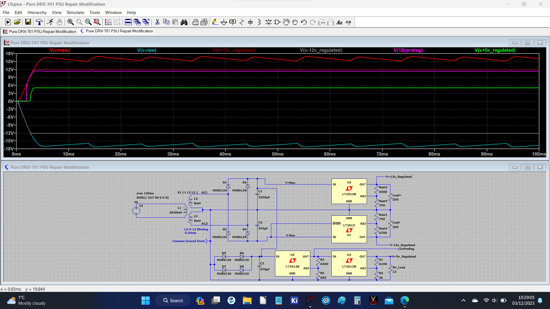Click the Print Setup icon
The width and height of the screenshot is (550, 309).
(204, 22)
